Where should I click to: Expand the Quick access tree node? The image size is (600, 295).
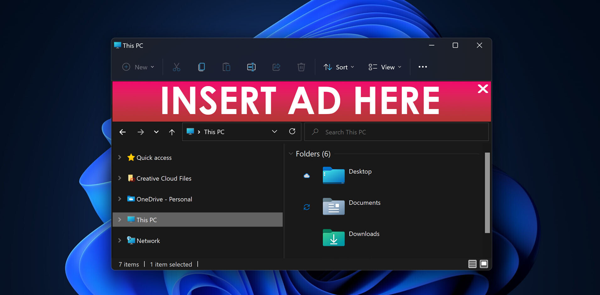120,157
